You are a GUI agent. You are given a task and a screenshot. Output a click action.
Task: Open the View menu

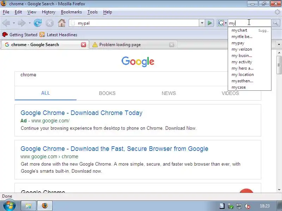[x=32, y=12]
